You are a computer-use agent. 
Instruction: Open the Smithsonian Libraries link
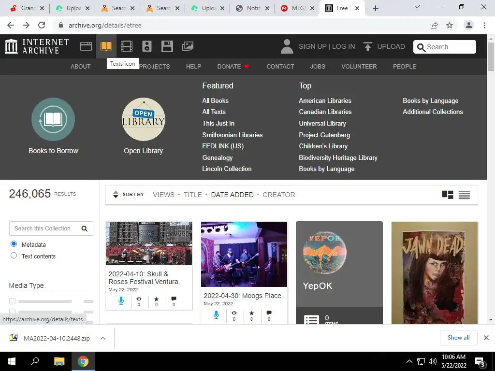233,135
